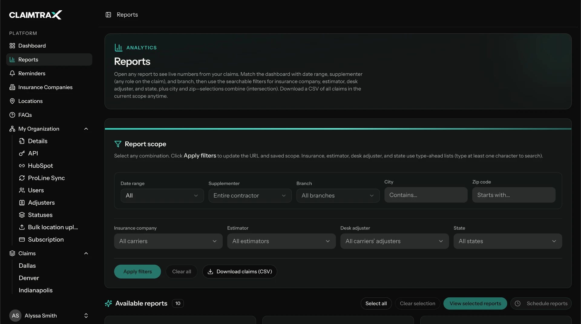Click the Available reports sparkle icon

pos(108,303)
